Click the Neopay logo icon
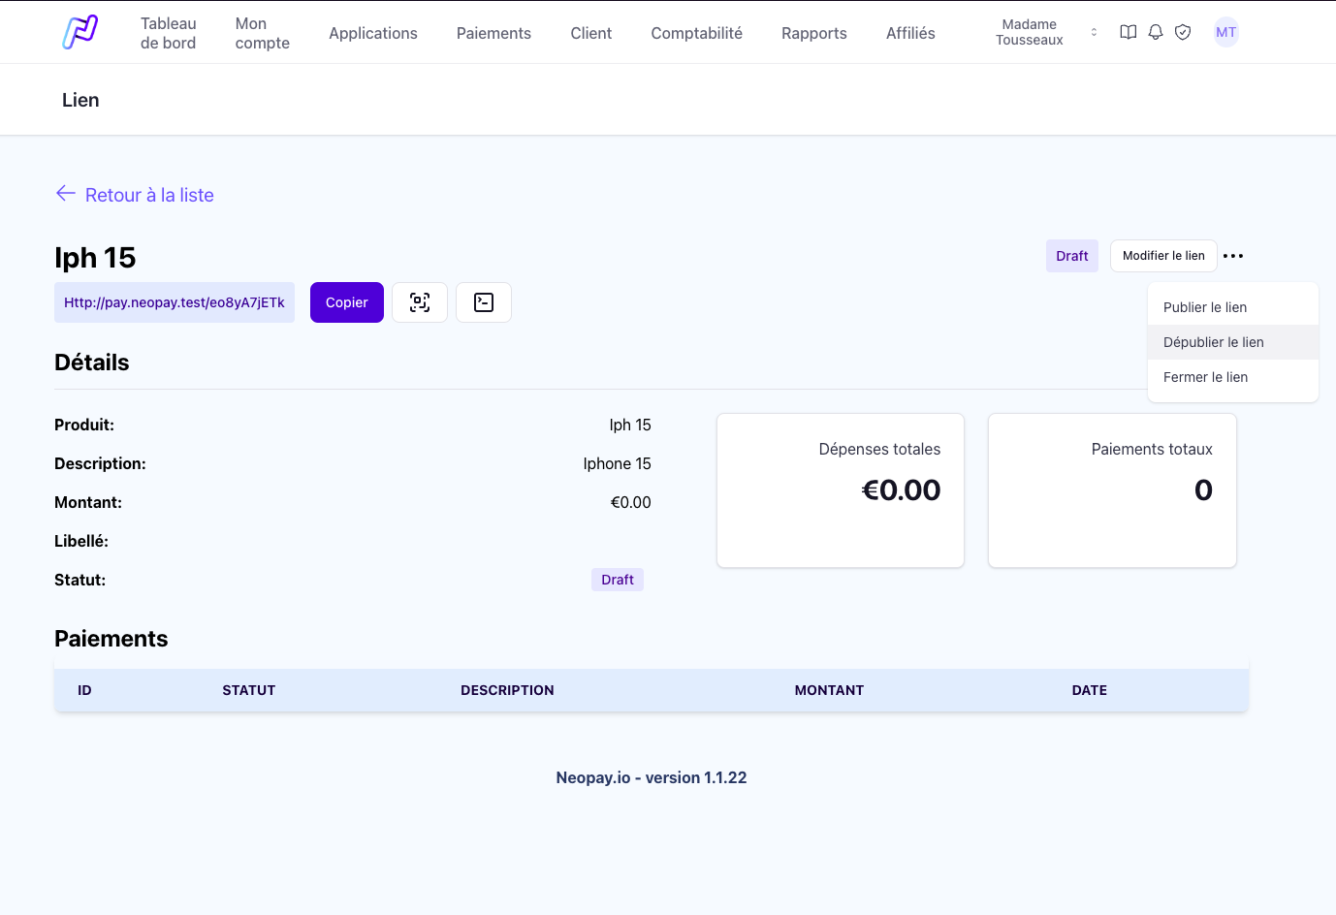Viewport: 1336px width, 915px height. (80, 32)
